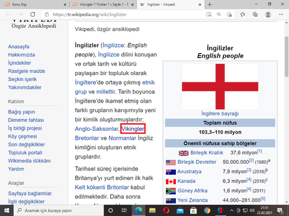Add this page to favorites star icon
This screenshot has width=289, height=216.
[229, 14]
